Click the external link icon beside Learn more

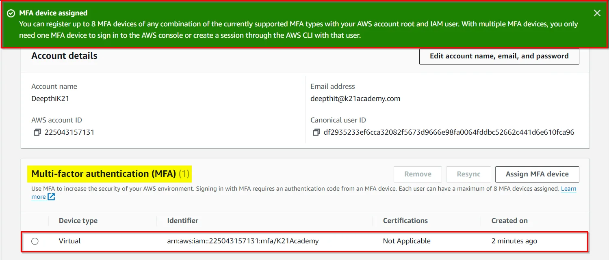[x=51, y=197]
